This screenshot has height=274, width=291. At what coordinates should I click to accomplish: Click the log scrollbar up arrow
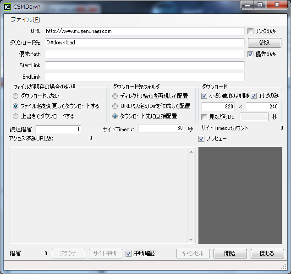192,152
